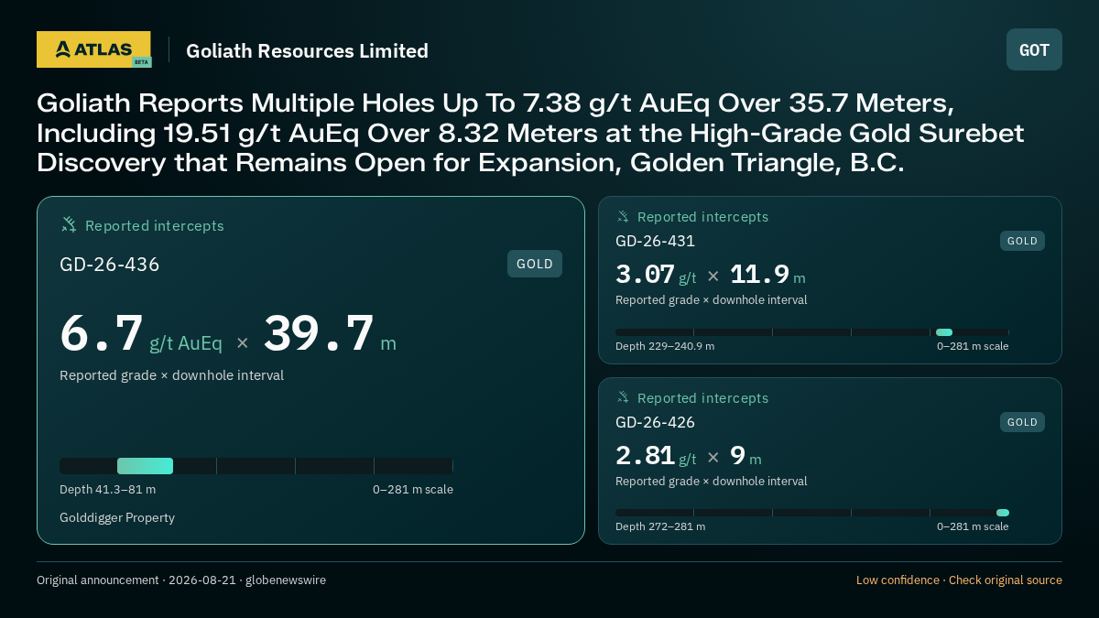This screenshot has height=618, width=1099.
Task: Click Reported intercepts heading on the GD-26-431 card
Action: pyautogui.click(x=702, y=217)
